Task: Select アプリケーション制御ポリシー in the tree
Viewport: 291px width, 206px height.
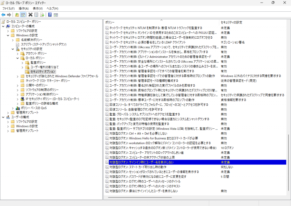Action: coord(42,94)
